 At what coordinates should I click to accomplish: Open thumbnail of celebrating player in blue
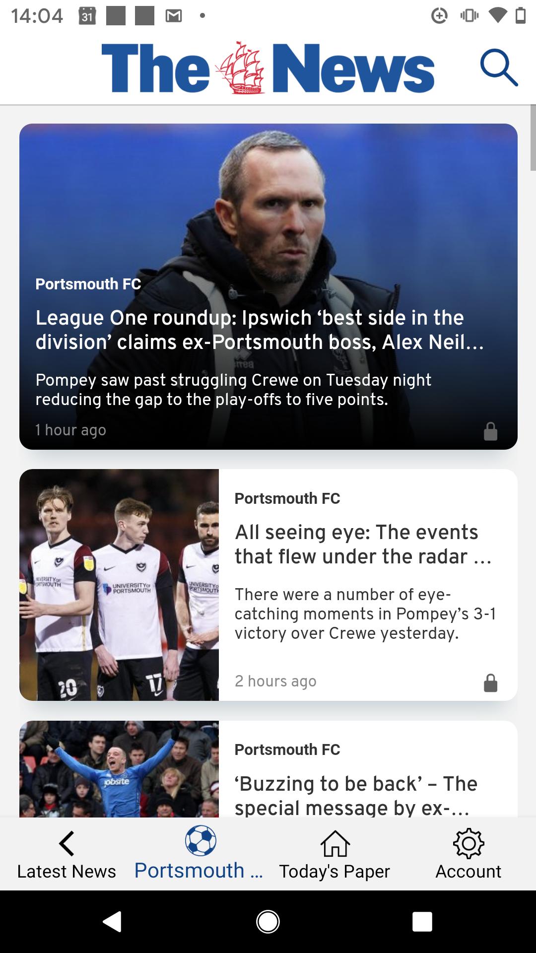point(119,768)
